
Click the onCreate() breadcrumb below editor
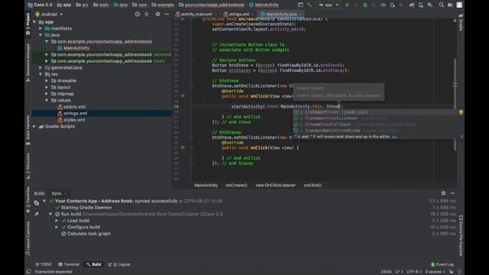coord(236,185)
